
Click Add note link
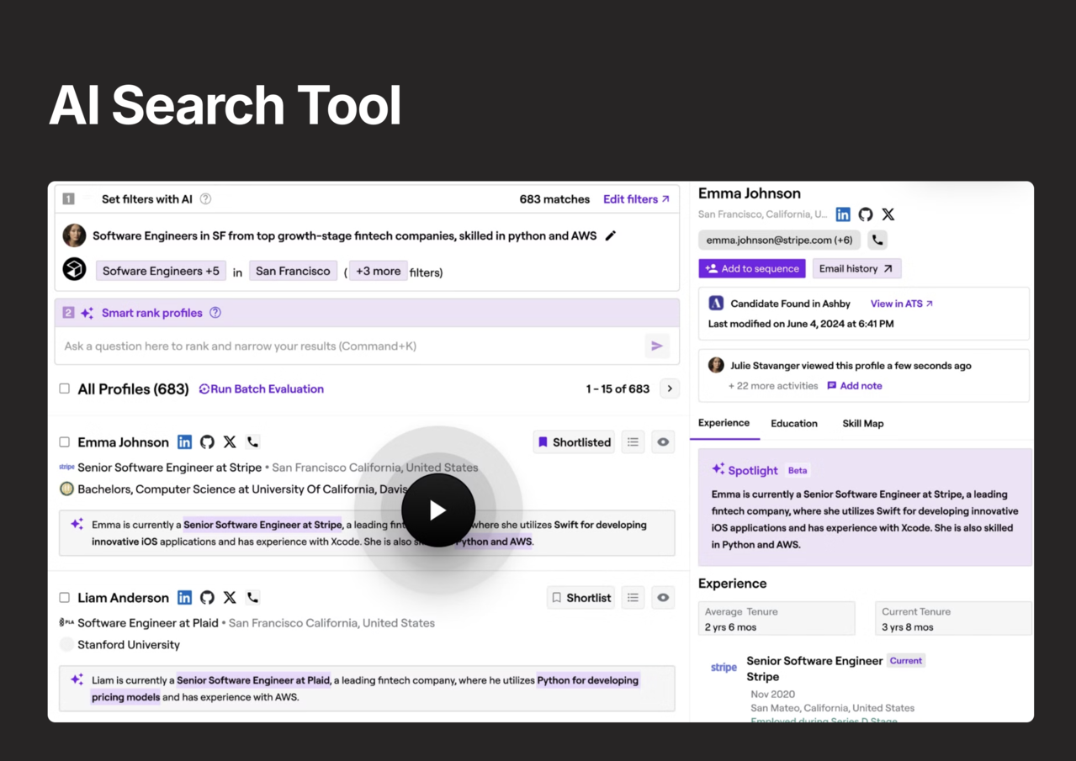[855, 386]
